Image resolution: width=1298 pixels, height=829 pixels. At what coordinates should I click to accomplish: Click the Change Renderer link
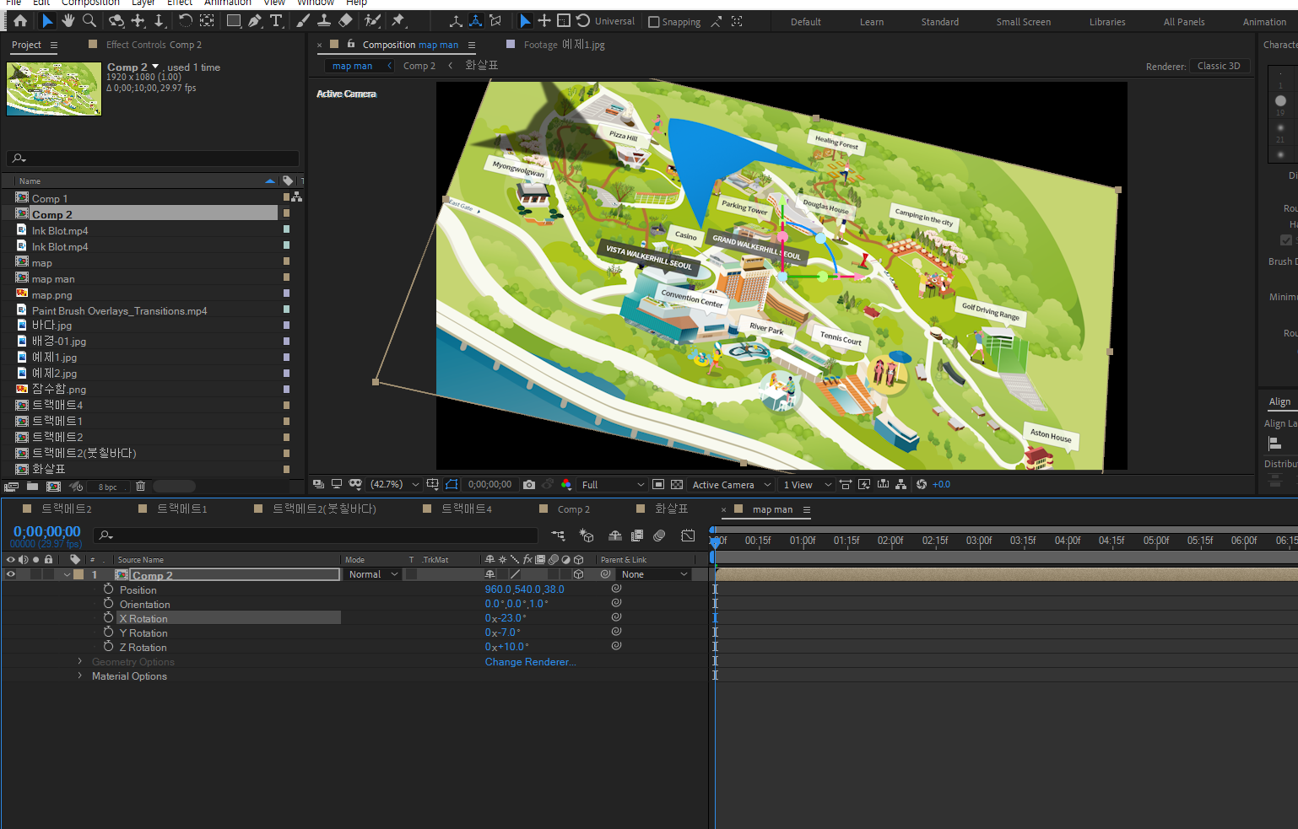(530, 662)
